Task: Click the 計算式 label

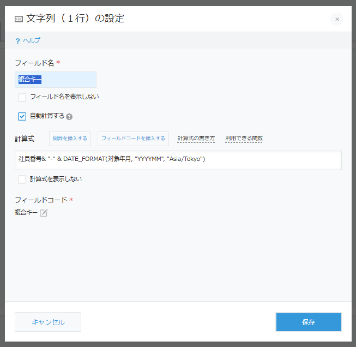Action: (25, 139)
